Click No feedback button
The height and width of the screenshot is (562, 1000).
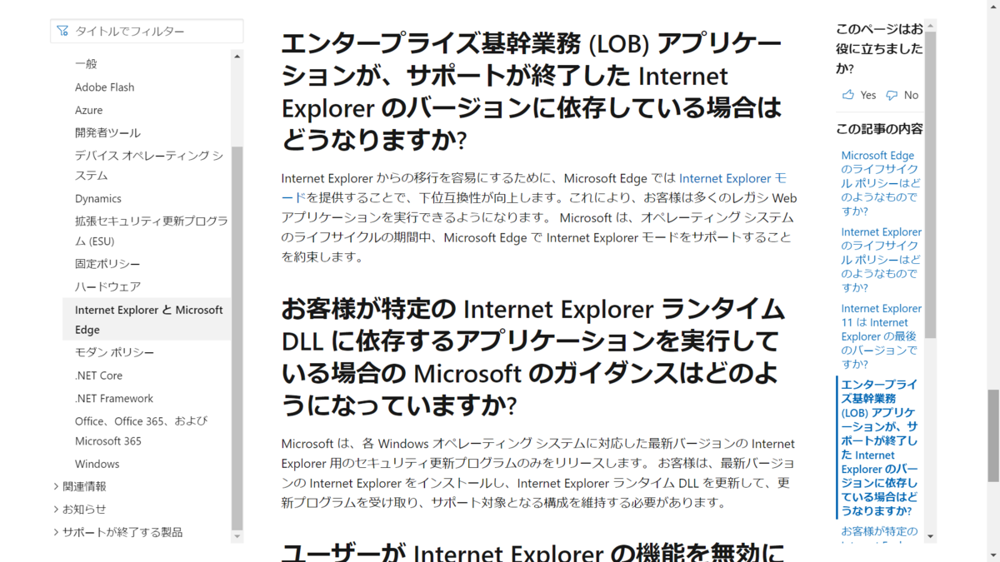tap(902, 95)
